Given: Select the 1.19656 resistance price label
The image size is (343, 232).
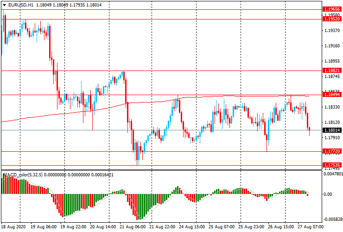Looking at the screenshot, I should click(332, 9).
